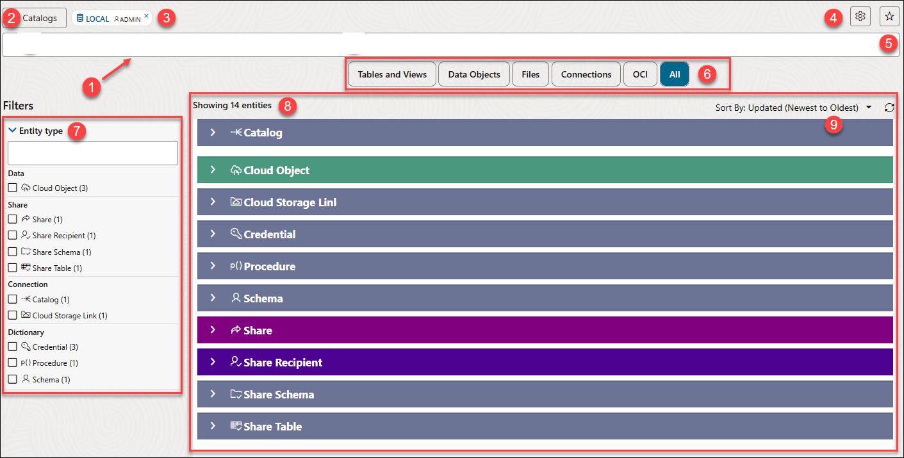
Task: Click the catalog search field
Action: [x=451, y=45]
